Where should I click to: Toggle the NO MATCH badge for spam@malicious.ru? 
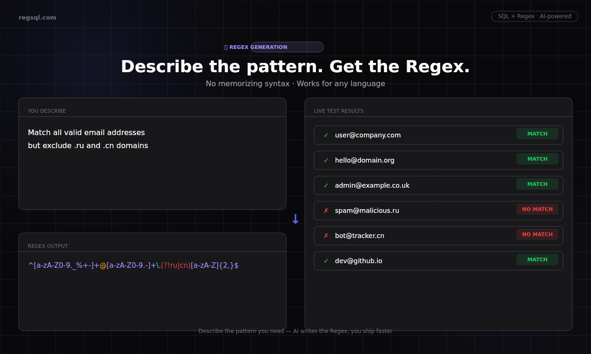(x=537, y=209)
